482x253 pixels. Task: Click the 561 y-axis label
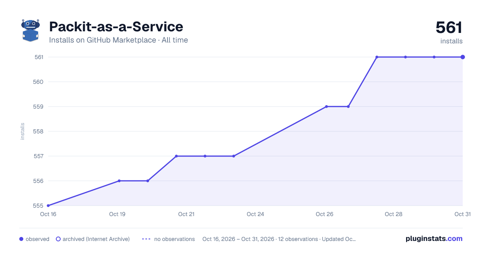[x=39, y=57]
